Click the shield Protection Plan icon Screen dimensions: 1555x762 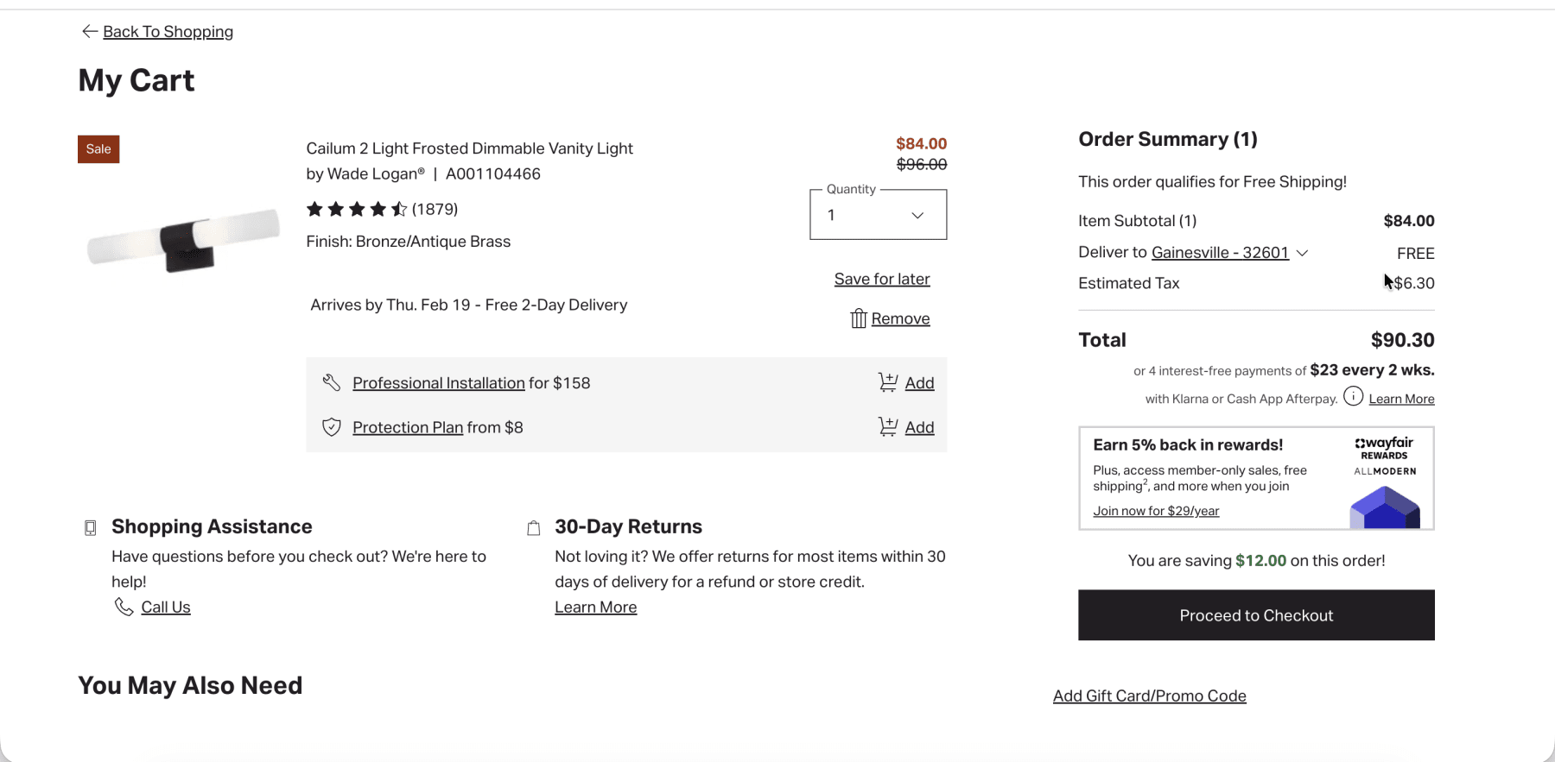click(332, 427)
